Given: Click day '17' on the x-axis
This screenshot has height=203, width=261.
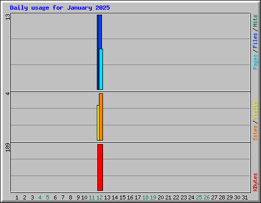Looking at the screenshot, I should [138, 197].
